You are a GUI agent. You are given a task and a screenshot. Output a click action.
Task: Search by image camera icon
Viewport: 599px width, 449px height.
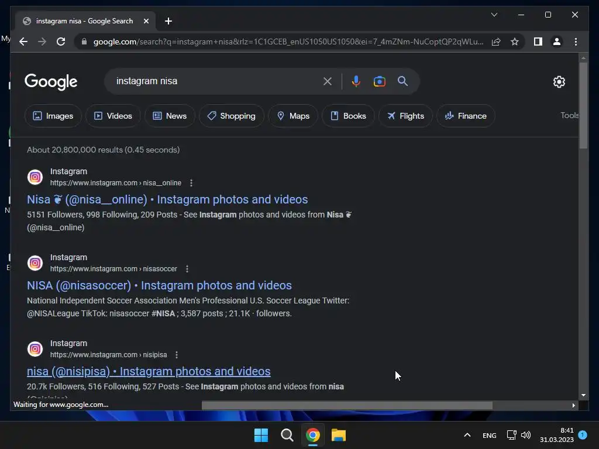pos(379,81)
